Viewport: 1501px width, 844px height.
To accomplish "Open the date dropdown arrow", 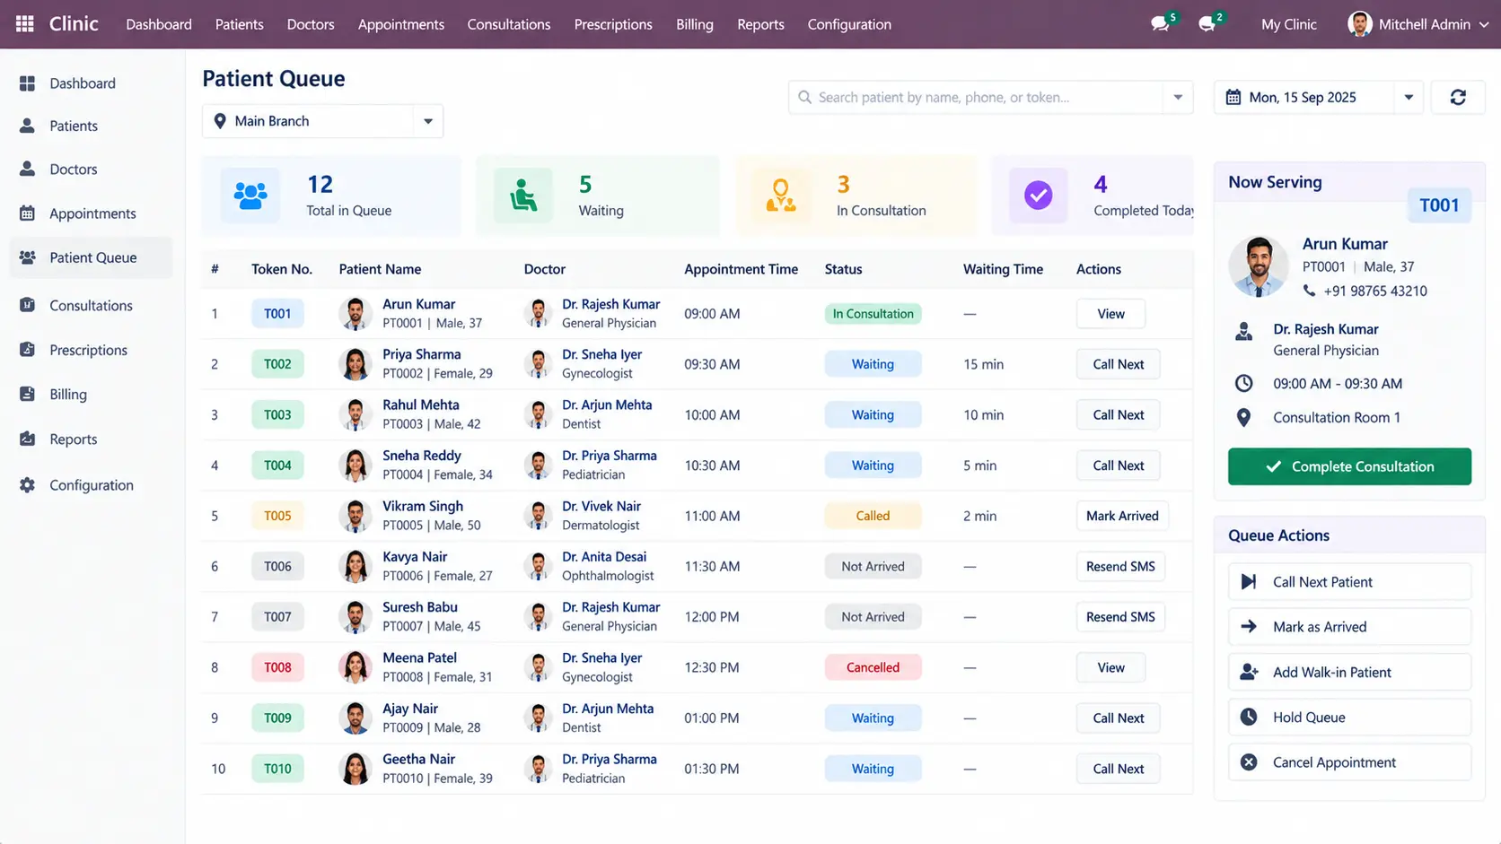I will click(x=1409, y=97).
